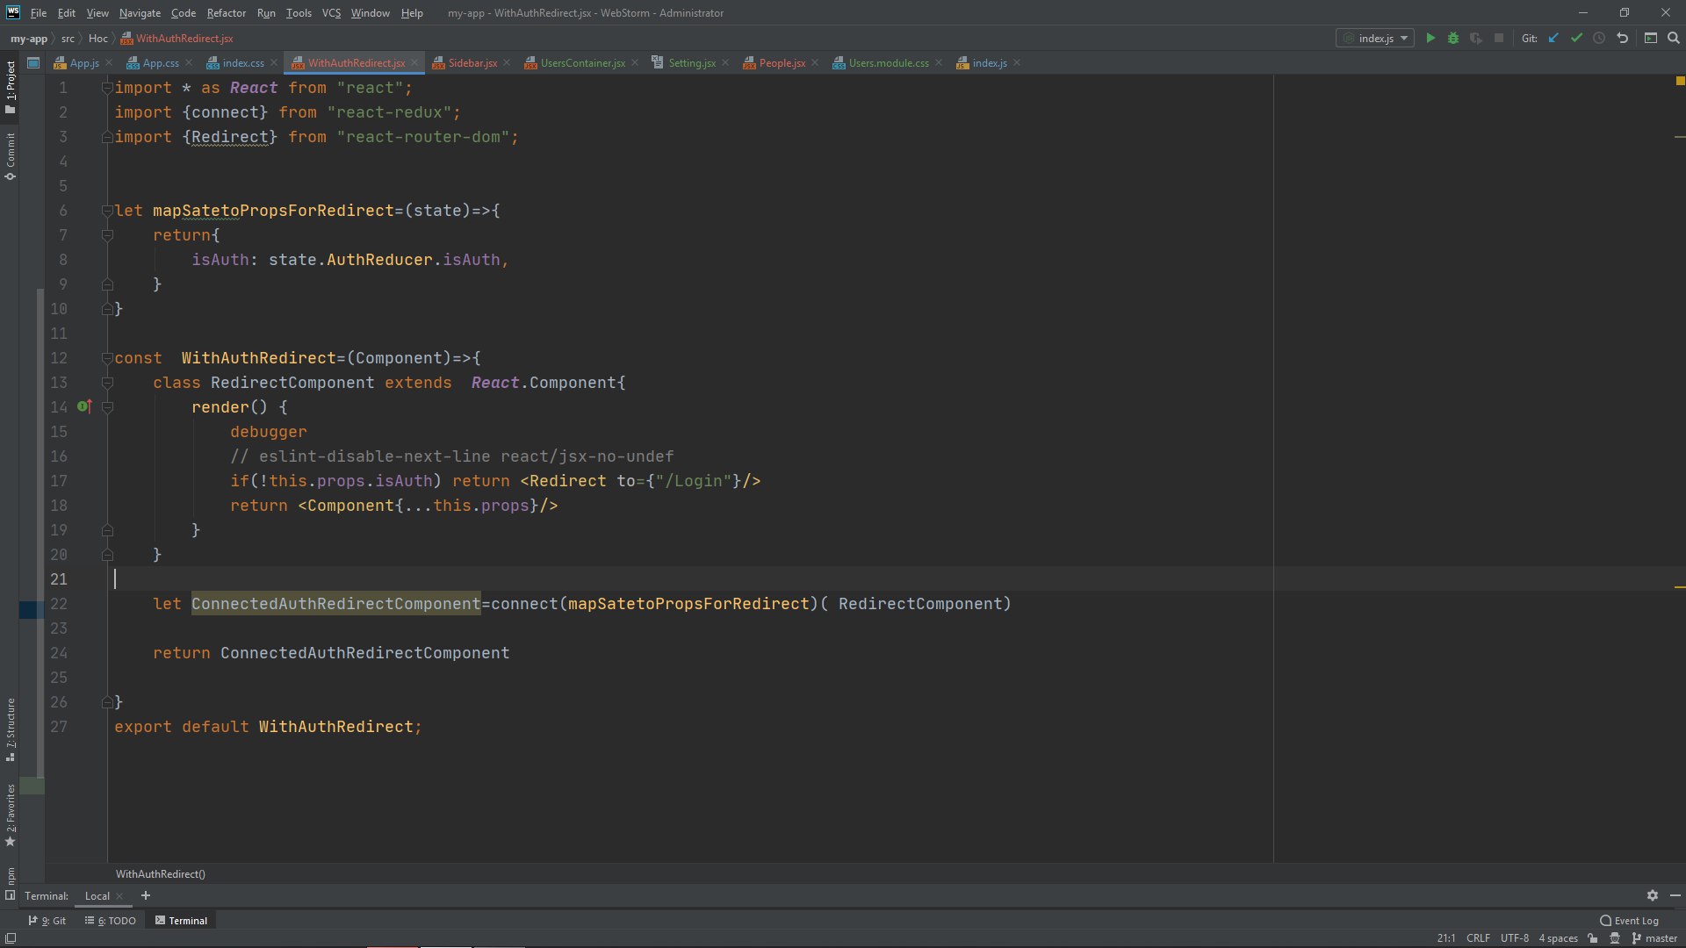This screenshot has width=1686, height=948.
Task: Run index.js with the green play icon
Action: (1430, 38)
